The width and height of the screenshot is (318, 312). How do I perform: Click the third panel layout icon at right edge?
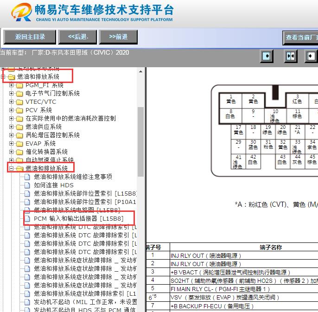(x=311, y=57)
